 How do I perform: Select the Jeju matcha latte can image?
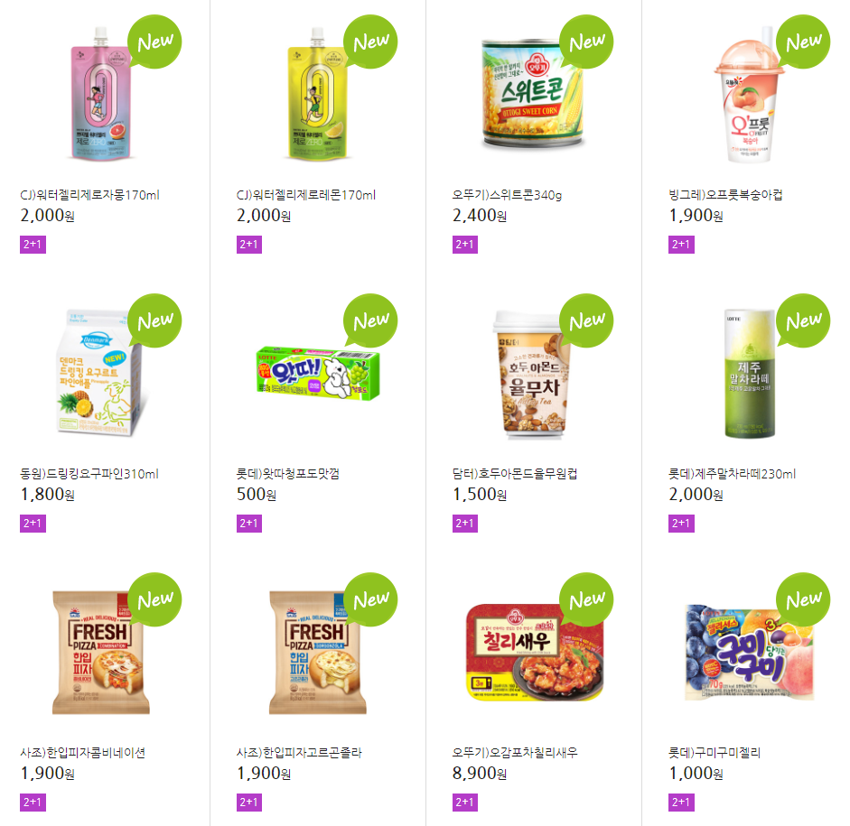750,374
